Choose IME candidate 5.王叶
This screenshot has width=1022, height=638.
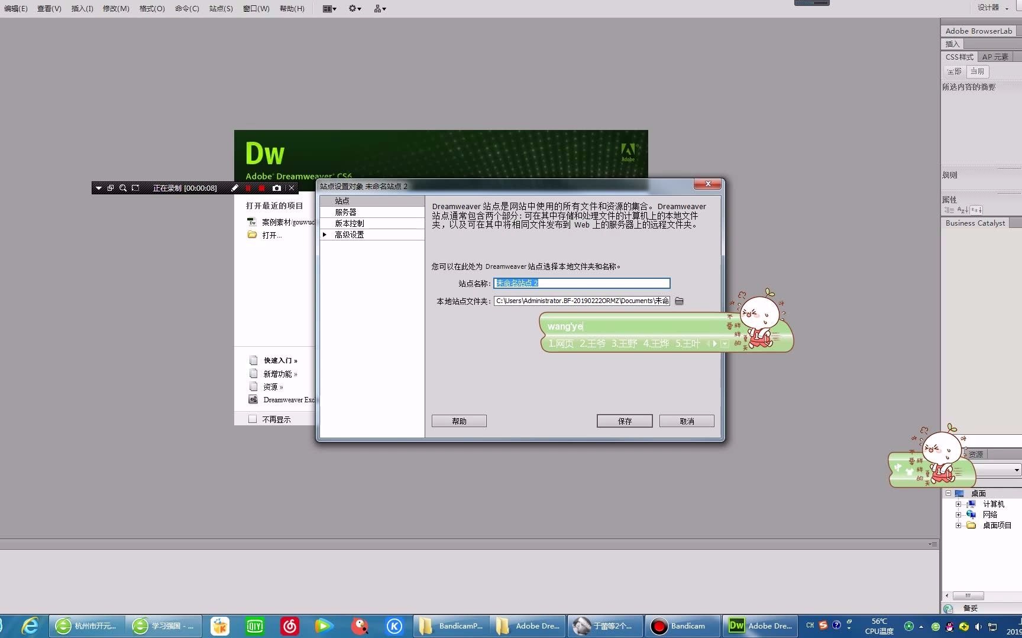coord(688,343)
